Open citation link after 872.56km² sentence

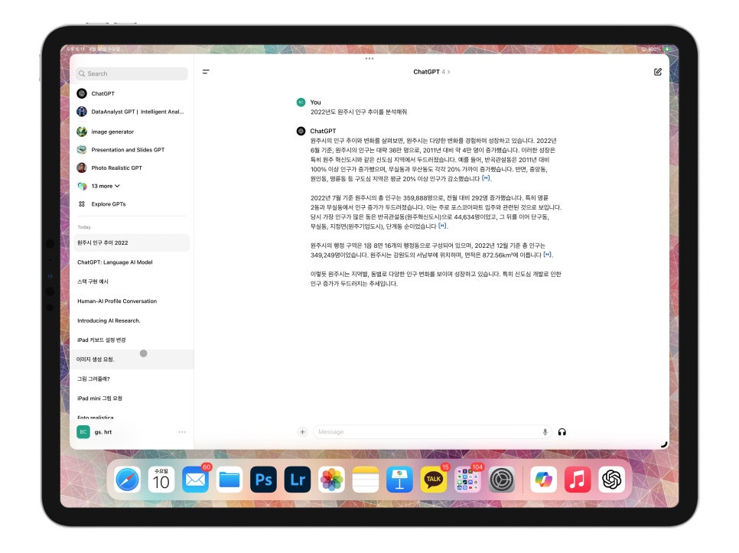(547, 255)
